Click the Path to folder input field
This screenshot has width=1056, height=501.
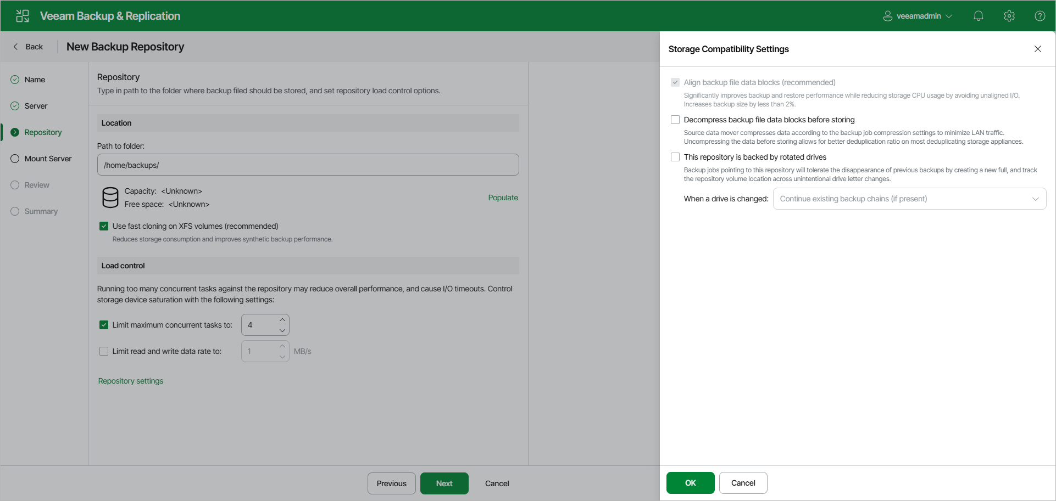[308, 165]
